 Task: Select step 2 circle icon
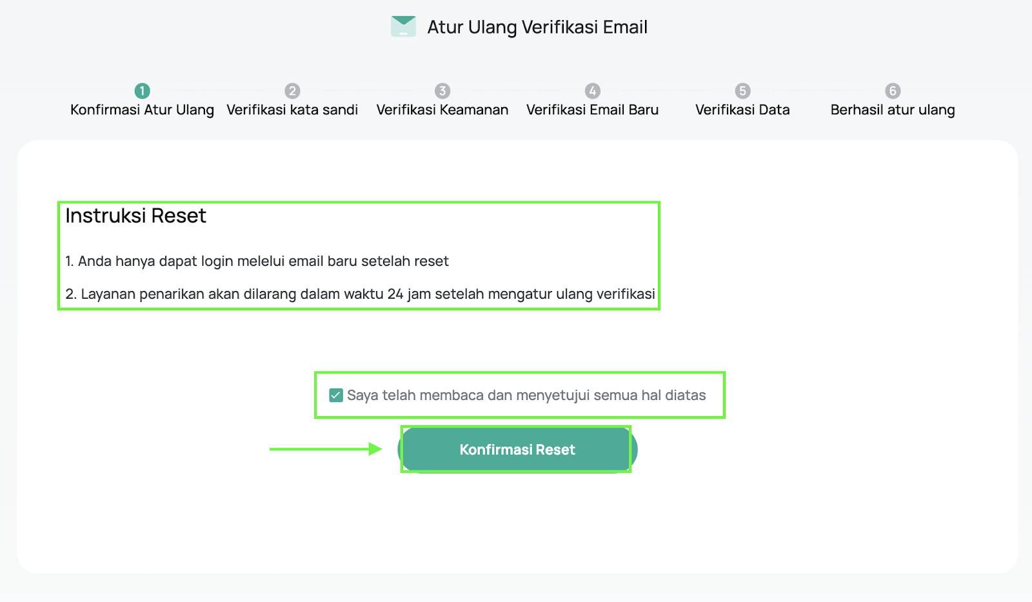292,91
